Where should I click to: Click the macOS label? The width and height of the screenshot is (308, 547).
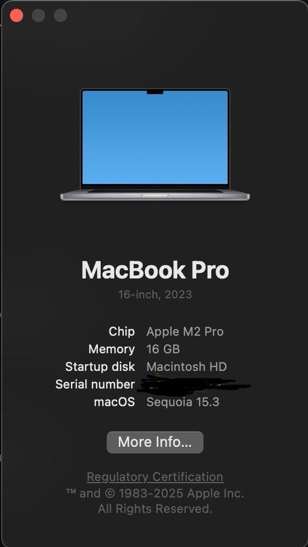point(114,402)
